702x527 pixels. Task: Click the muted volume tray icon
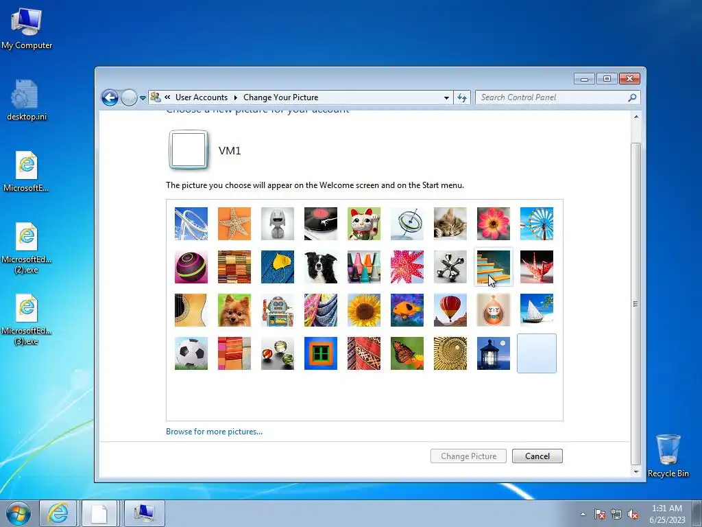pyautogui.click(x=633, y=514)
